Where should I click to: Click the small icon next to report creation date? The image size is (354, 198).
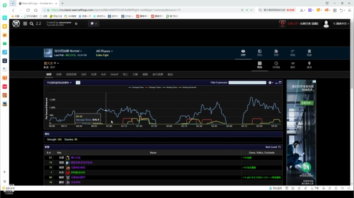(76, 24)
